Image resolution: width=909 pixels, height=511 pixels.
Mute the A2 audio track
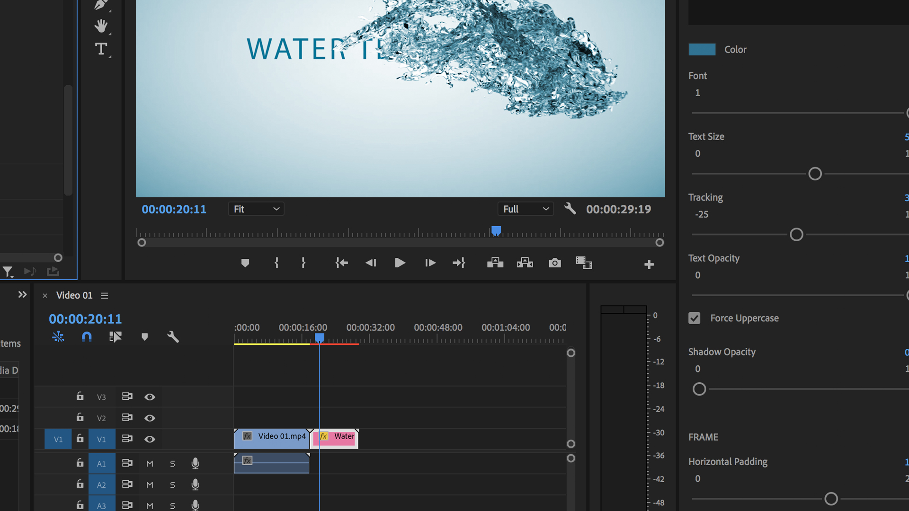point(150,485)
